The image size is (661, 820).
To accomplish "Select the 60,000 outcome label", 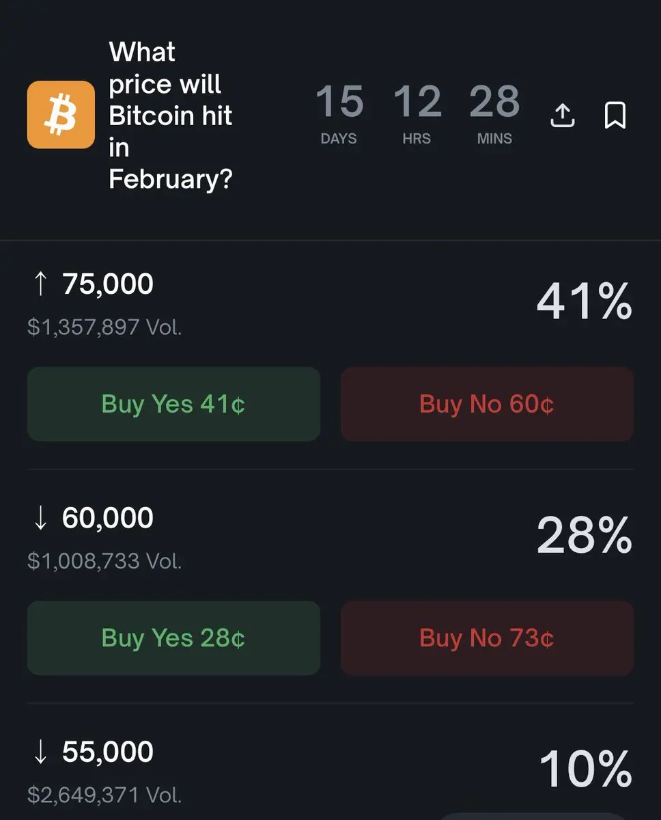I will pos(108,518).
